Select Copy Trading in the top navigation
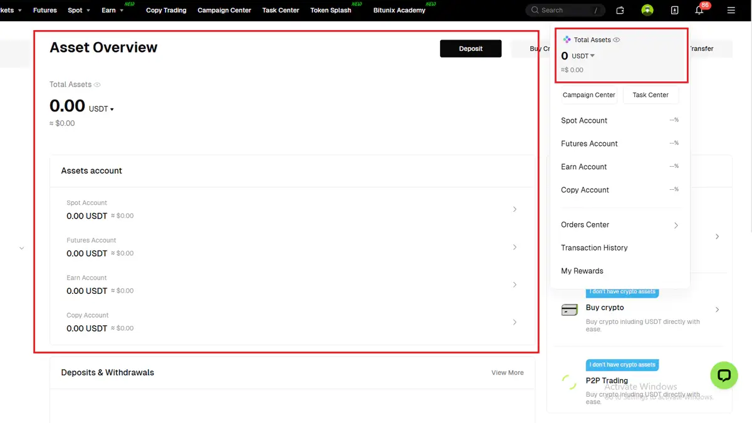The height and width of the screenshot is (423, 752). point(166,10)
